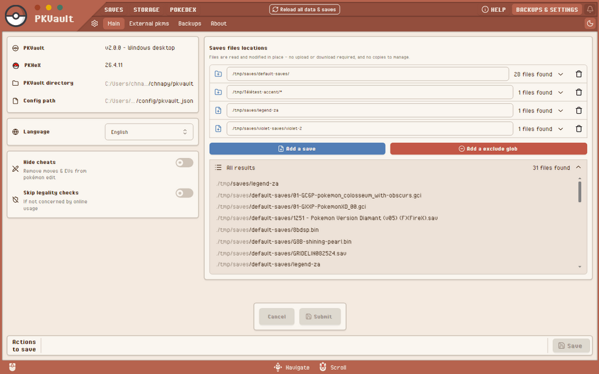Open the SAVES menu
The image size is (599, 374).
click(114, 10)
